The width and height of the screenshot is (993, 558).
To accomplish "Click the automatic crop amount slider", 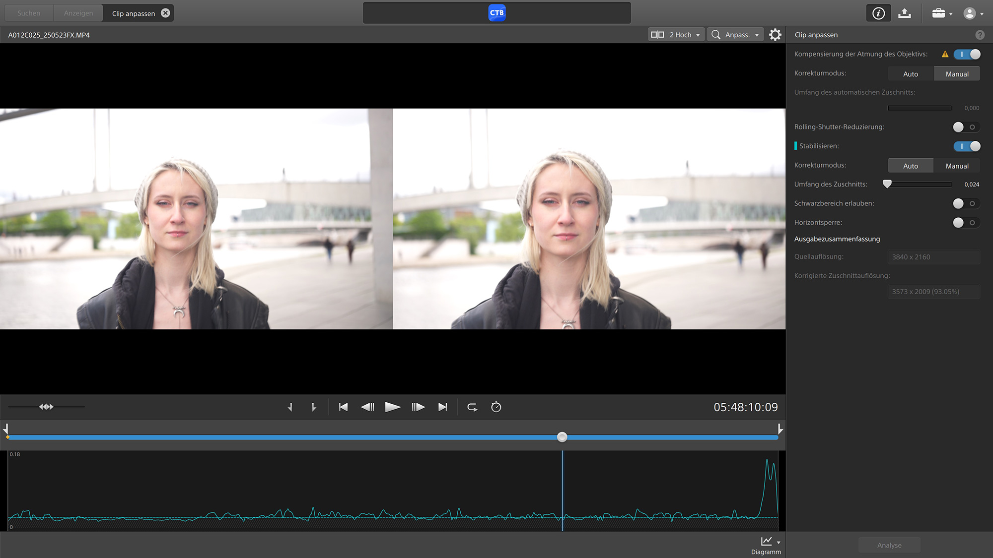I will click(x=920, y=108).
